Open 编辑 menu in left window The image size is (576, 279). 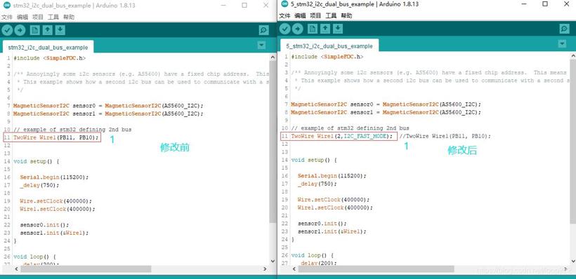coord(22,17)
